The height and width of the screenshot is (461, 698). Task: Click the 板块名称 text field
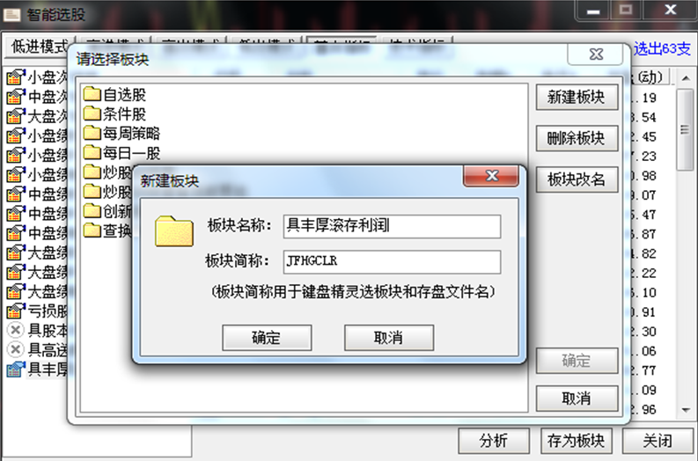tap(392, 226)
